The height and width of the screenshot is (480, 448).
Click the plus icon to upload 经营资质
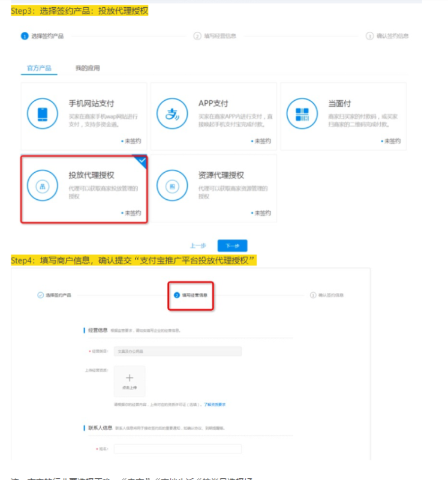coord(130,378)
